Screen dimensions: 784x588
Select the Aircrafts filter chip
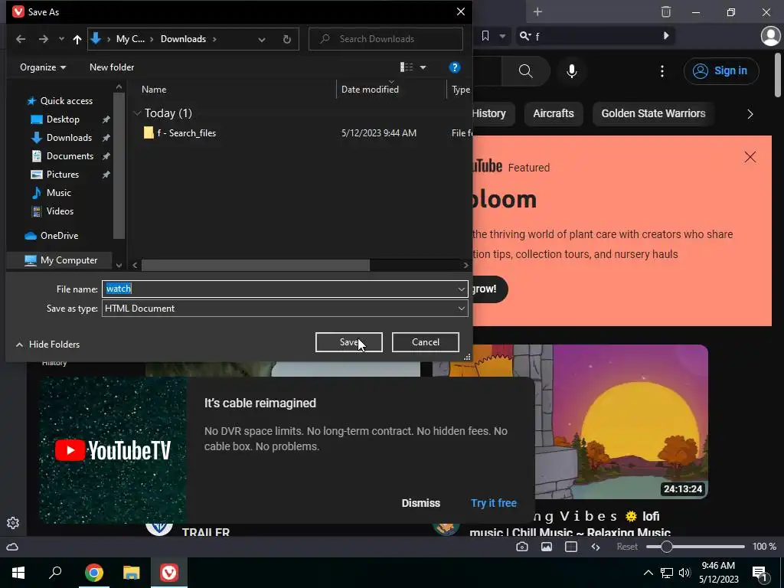[x=554, y=113]
